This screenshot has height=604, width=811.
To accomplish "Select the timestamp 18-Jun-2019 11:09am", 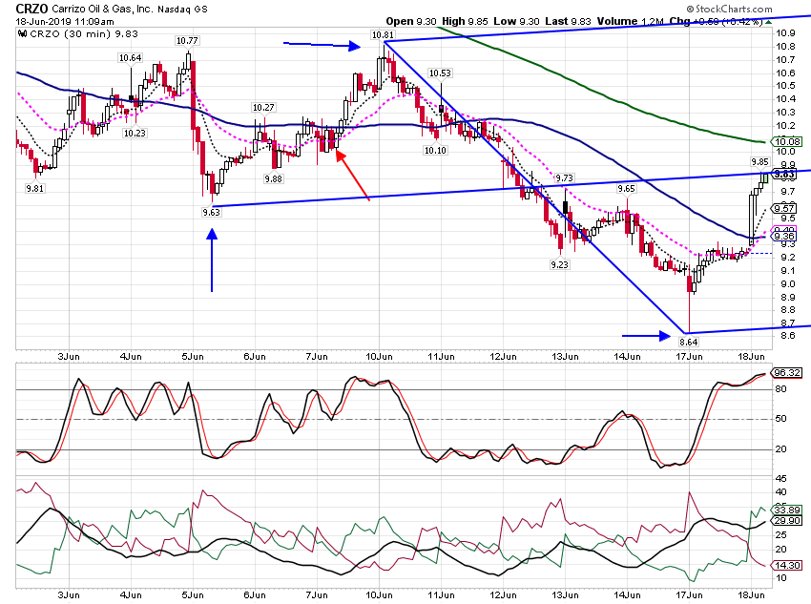I will (x=65, y=22).
